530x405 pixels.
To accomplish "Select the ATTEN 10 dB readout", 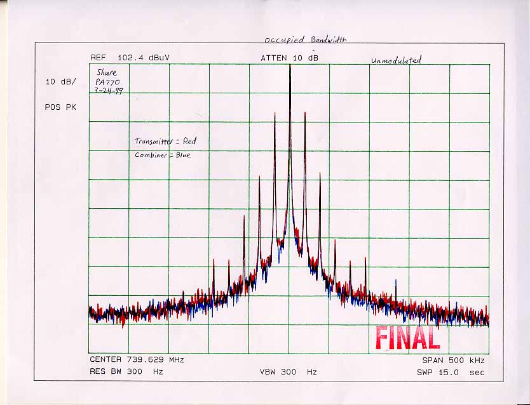I will click(x=289, y=58).
